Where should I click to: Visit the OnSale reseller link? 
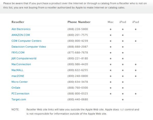point(16,88)
